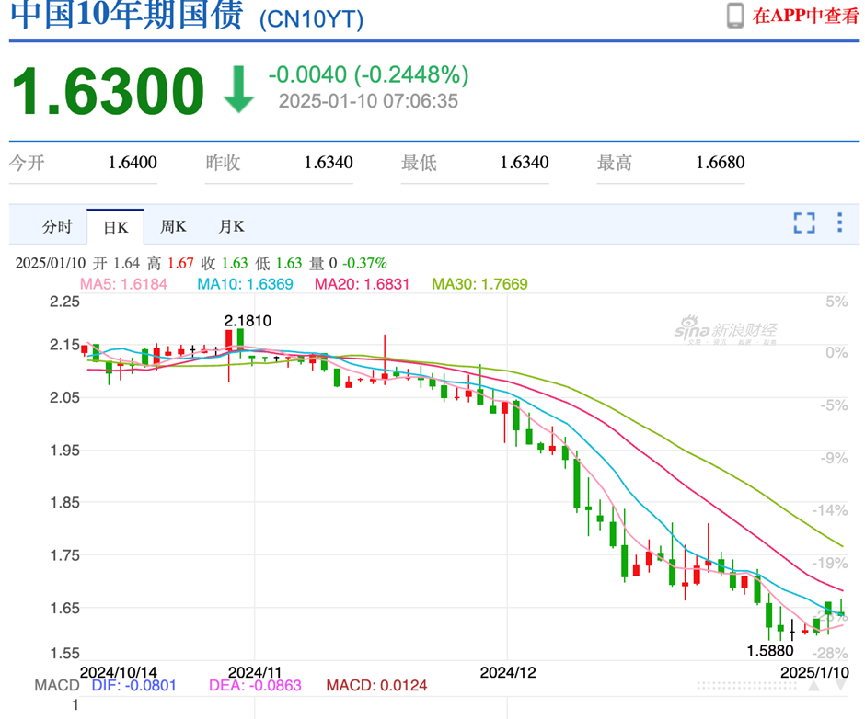Click the 在APP中查看 link
This screenshot has width=865, height=719.
click(x=806, y=16)
